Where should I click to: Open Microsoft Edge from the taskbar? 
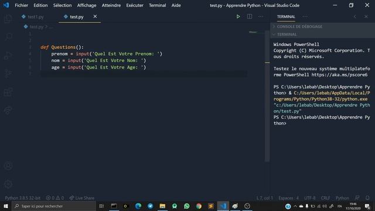[138, 206]
